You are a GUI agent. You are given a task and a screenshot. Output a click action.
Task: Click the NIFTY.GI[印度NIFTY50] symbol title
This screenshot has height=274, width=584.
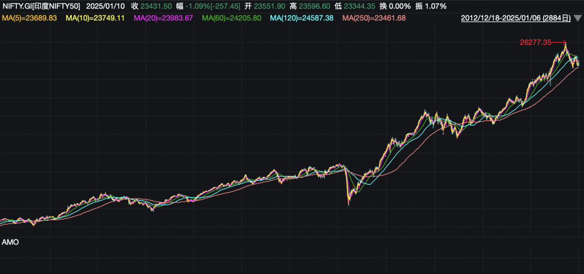click(42, 6)
